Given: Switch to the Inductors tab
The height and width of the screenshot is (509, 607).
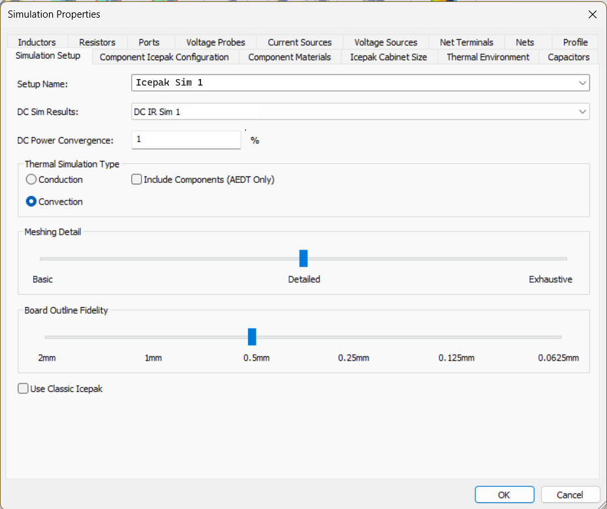Looking at the screenshot, I should [x=37, y=42].
